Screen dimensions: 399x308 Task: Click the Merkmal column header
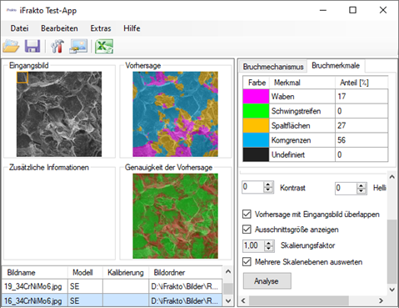(302, 83)
